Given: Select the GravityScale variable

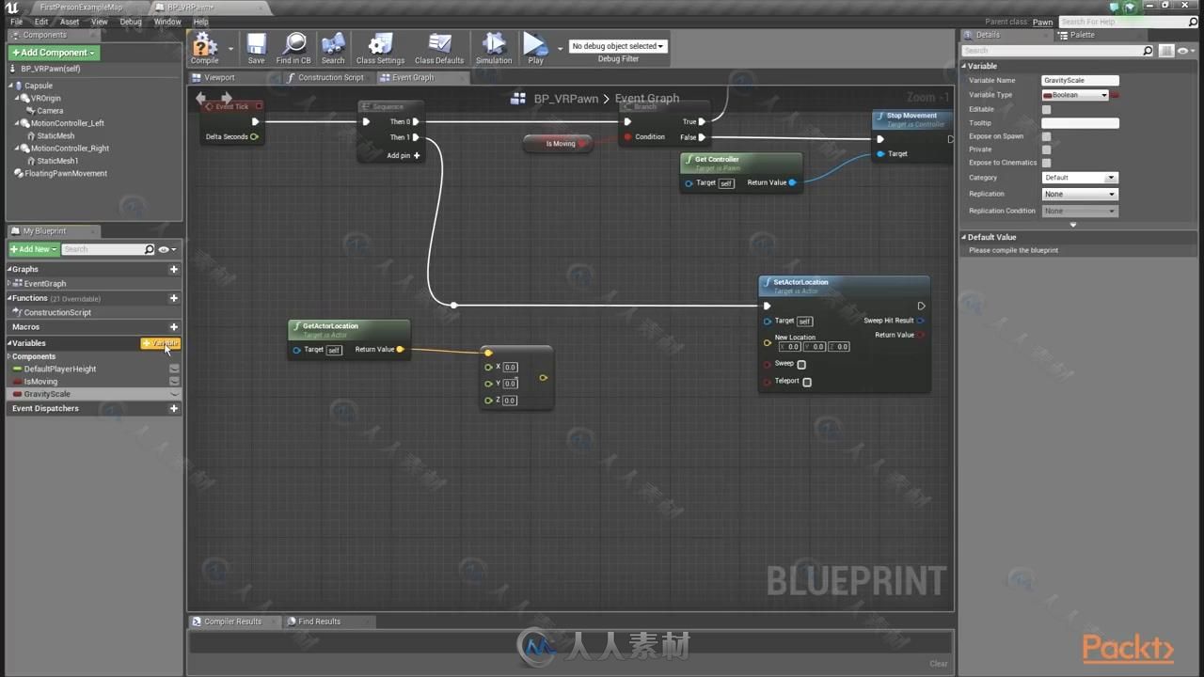Looking at the screenshot, I should (x=92, y=394).
